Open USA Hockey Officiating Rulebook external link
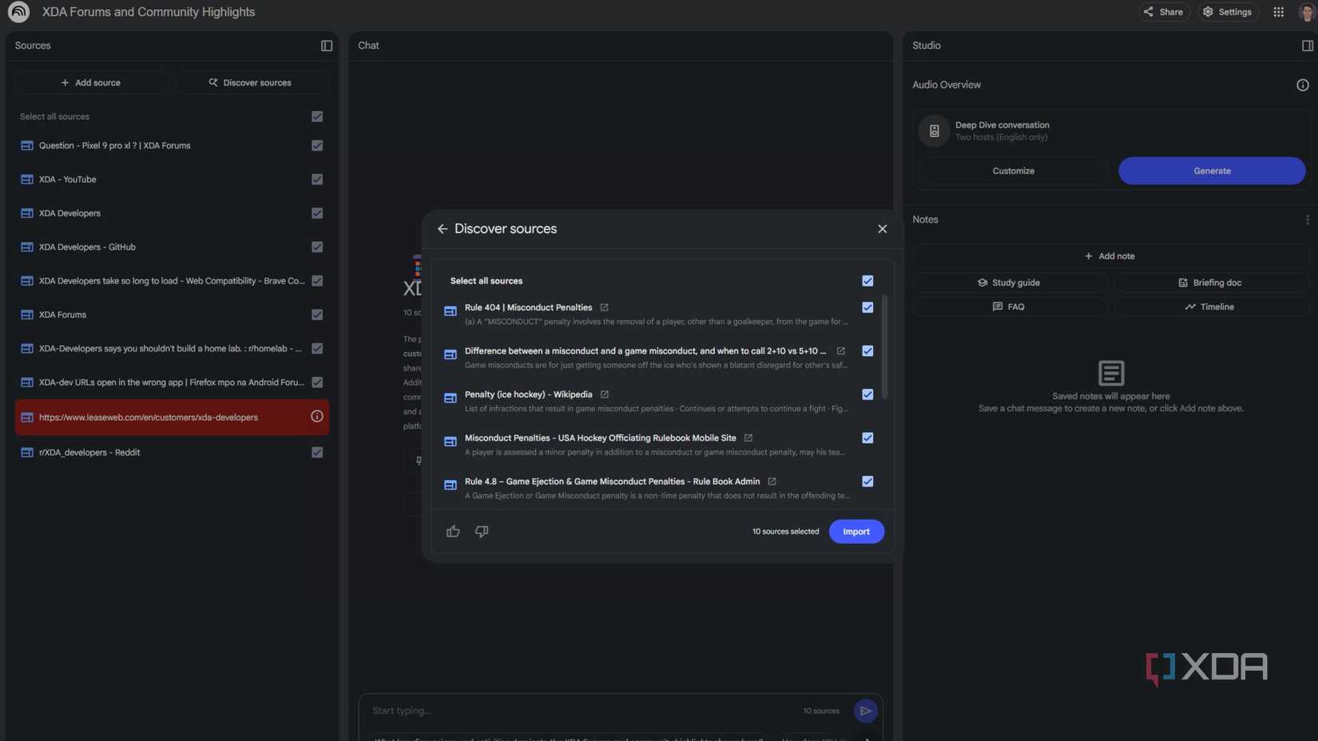Viewport: 1318px width, 741px height. coord(748,438)
